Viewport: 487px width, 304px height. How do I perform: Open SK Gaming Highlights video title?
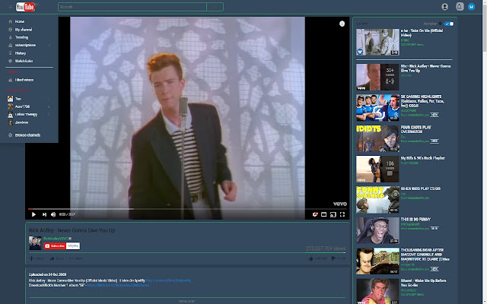[422, 101]
